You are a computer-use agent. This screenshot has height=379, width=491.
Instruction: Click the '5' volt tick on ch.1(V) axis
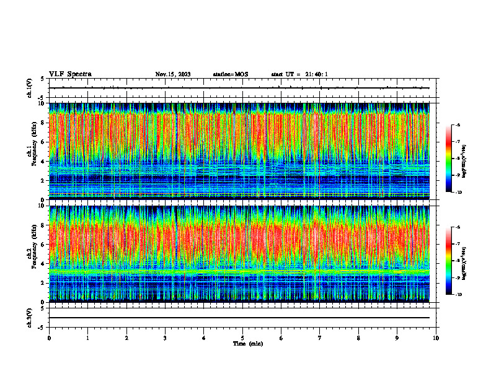click(43, 79)
